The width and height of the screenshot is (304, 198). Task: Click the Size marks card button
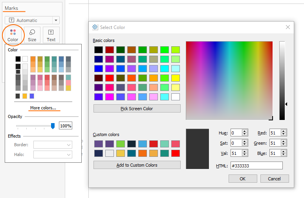click(32, 35)
